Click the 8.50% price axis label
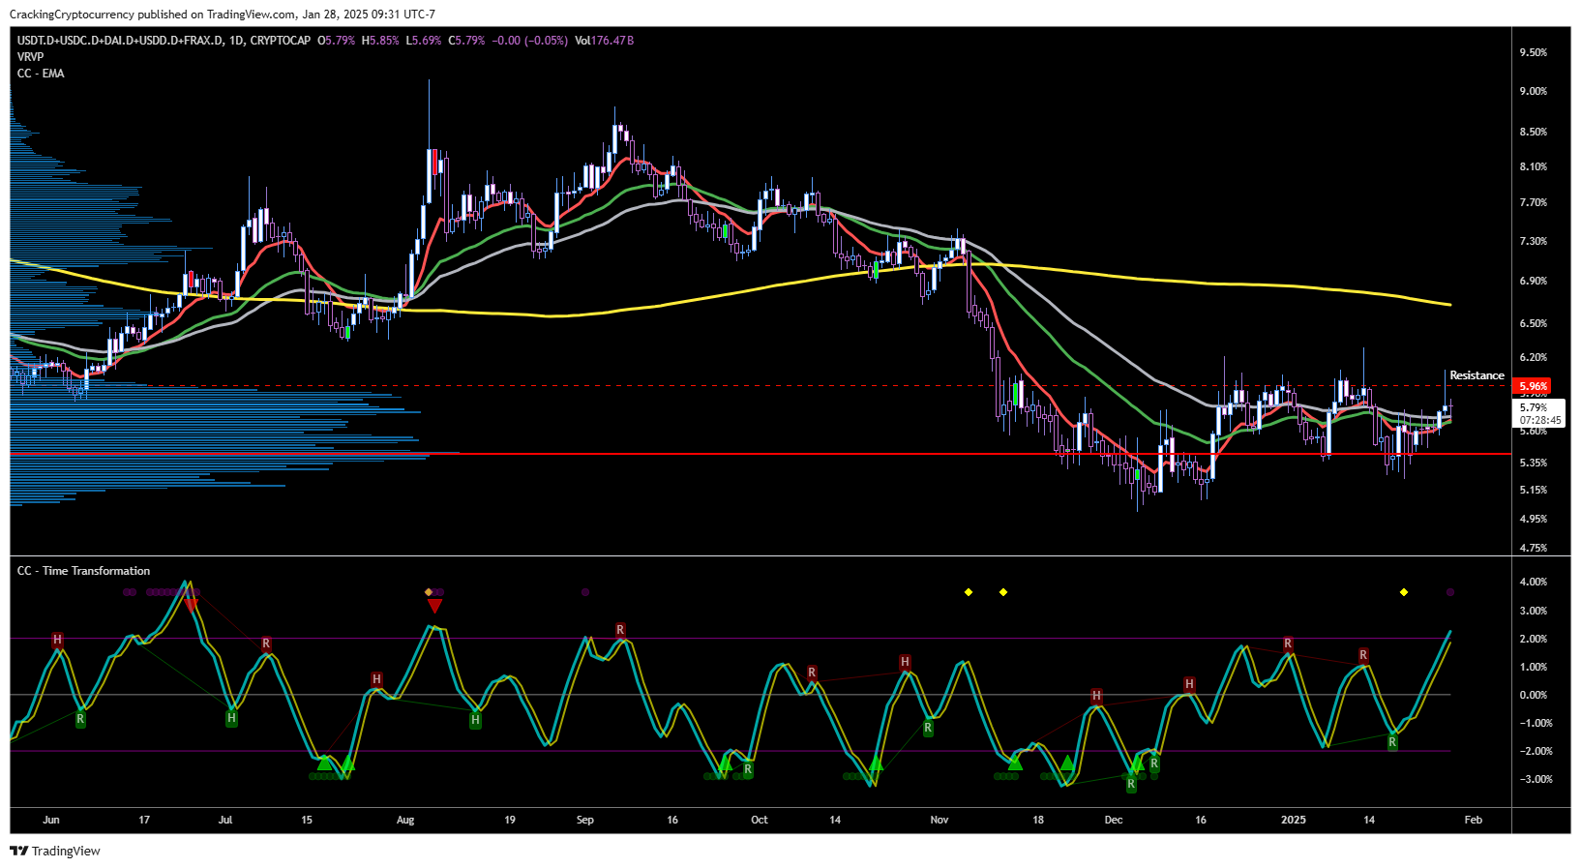The width and height of the screenshot is (1581, 868). 1534,132
